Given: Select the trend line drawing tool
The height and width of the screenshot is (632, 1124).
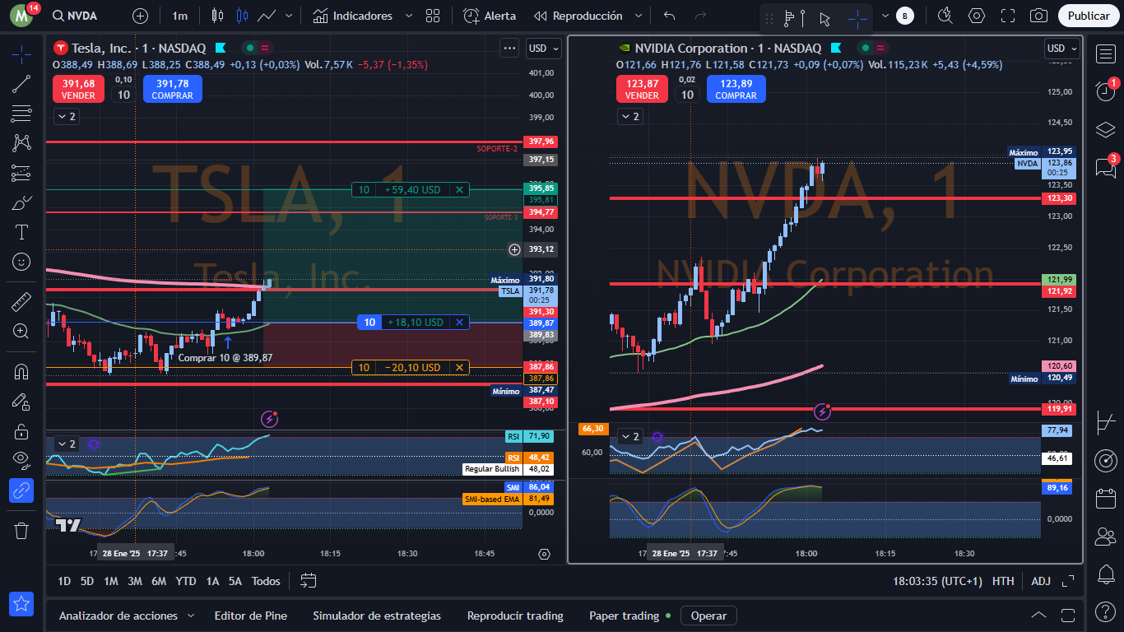Looking at the screenshot, I should (22, 83).
